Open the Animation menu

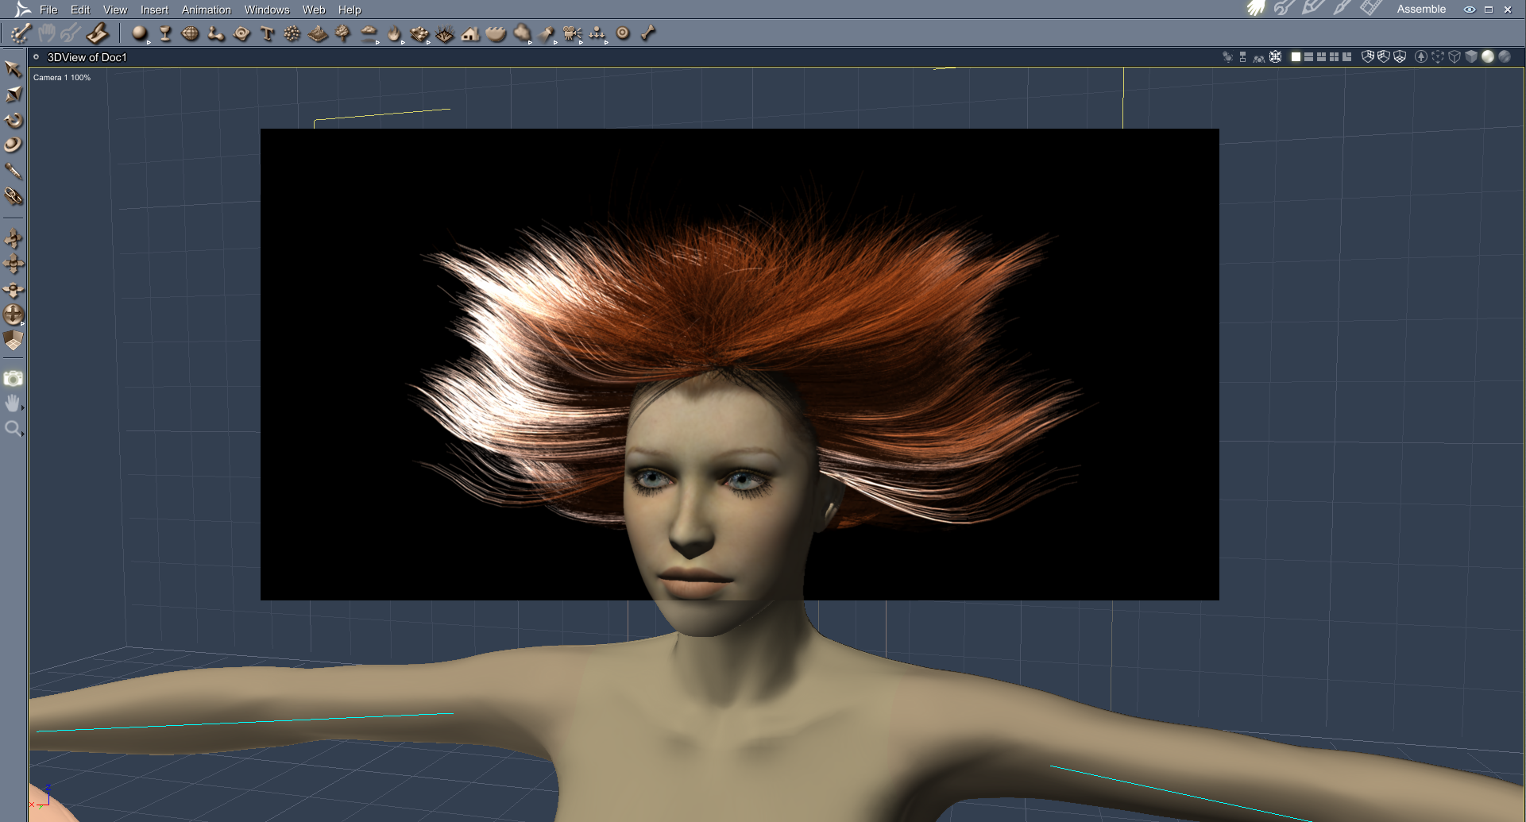pyautogui.click(x=206, y=10)
